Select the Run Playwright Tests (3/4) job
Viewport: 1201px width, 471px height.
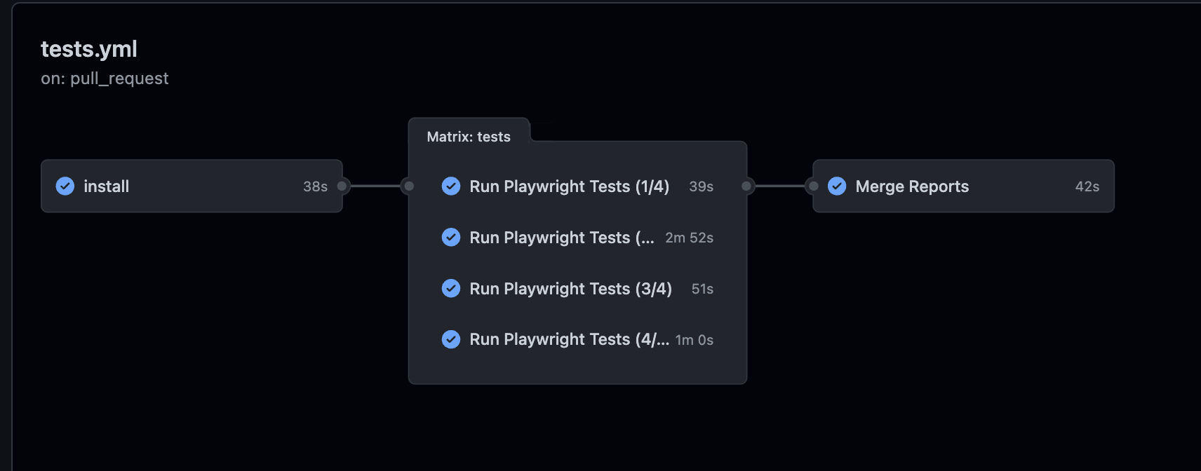(x=570, y=288)
